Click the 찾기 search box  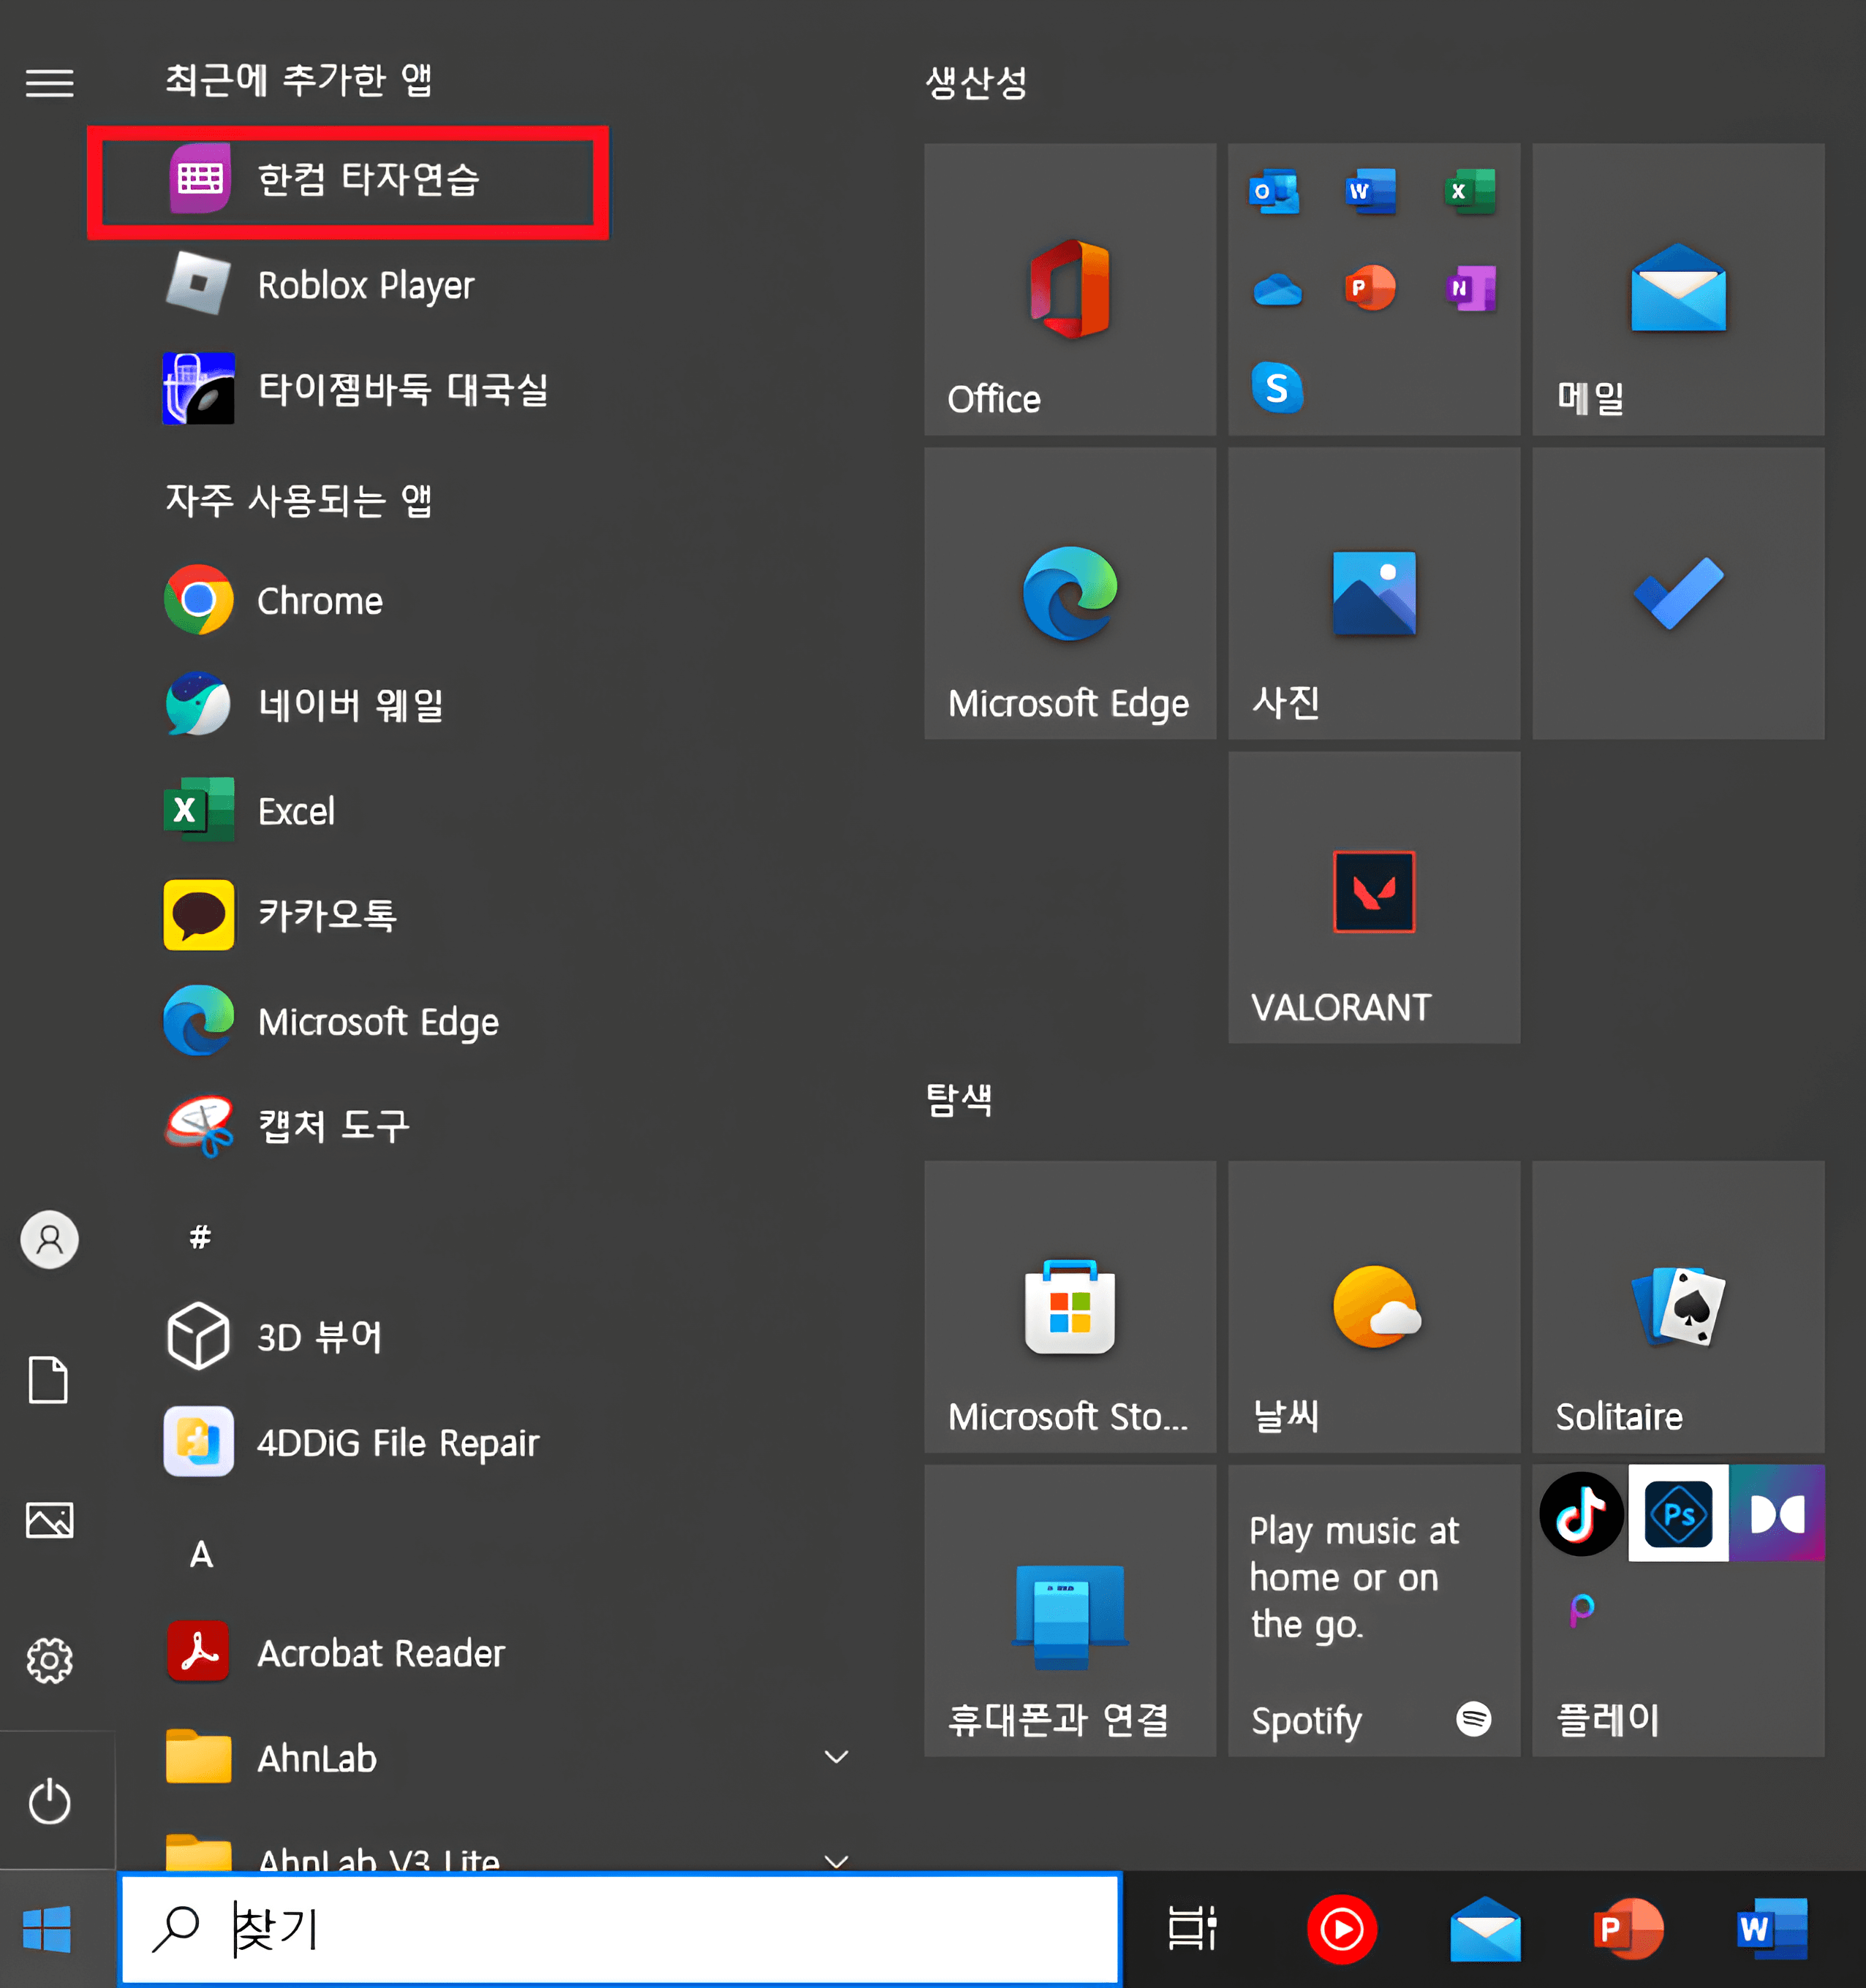click(620, 1929)
